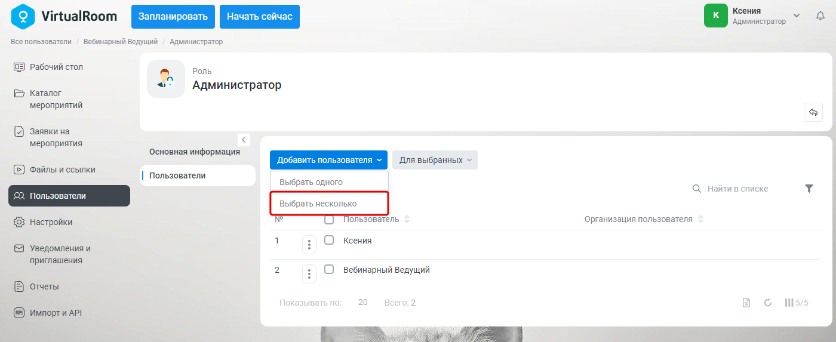The image size is (836, 342).
Task: Switch to Пользователи tab in role panel
Action: click(198, 175)
